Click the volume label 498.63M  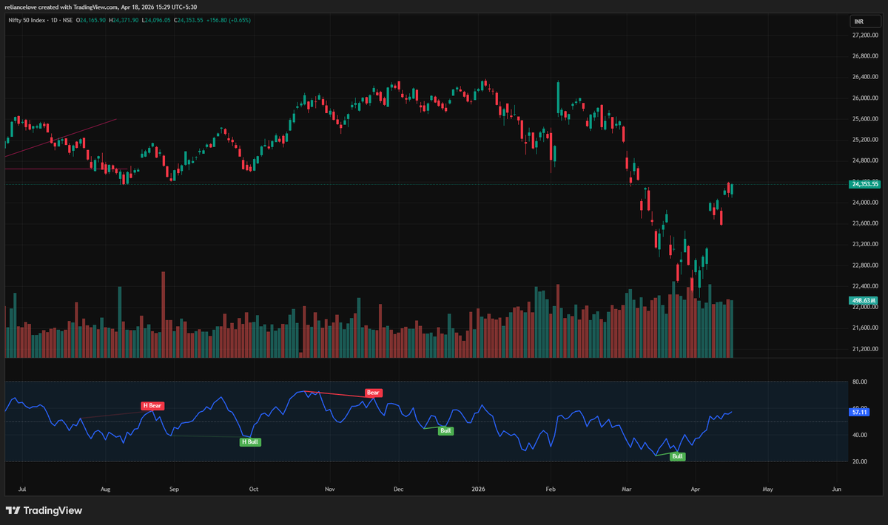click(864, 300)
